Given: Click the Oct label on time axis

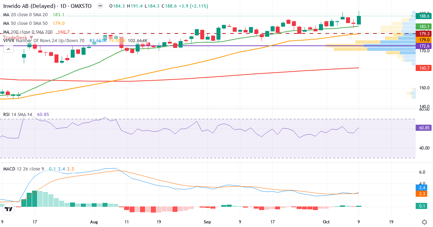Looking at the screenshot, I should point(327,222).
